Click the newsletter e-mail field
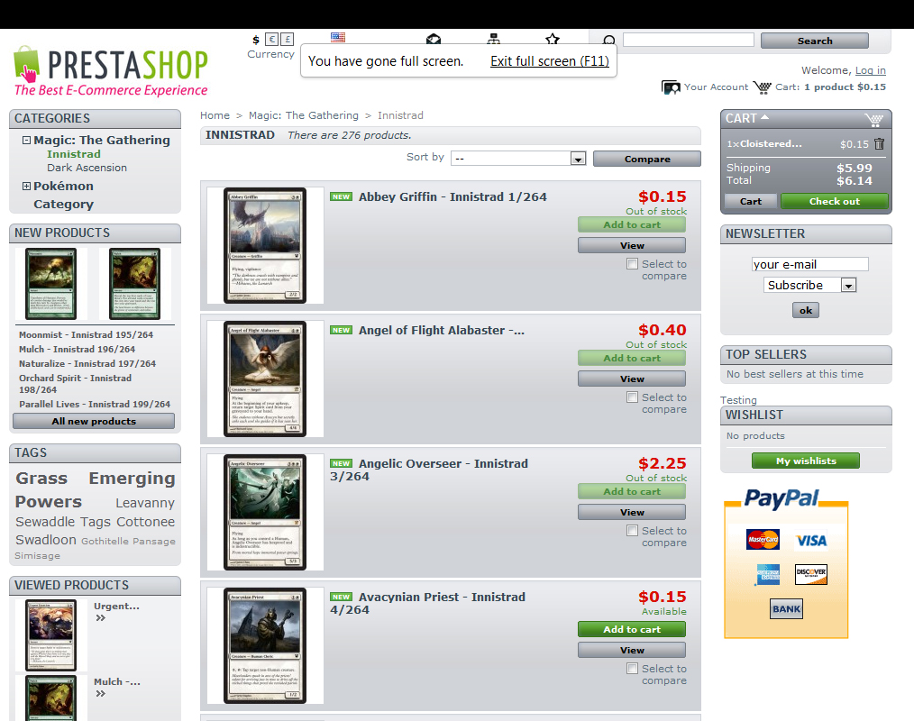 pyautogui.click(x=809, y=264)
